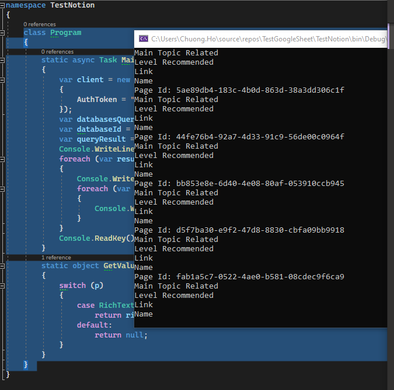The height and width of the screenshot is (390, 394).
Task: Collapse the outer foreach (var resu loop
Action: click(2, 159)
